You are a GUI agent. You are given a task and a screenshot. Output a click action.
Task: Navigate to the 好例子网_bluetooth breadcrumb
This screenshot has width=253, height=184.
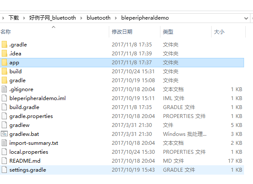[x=52, y=18]
